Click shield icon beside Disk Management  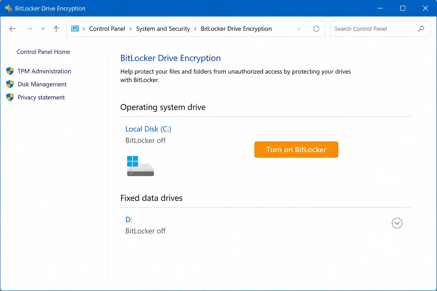click(x=10, y=84)
